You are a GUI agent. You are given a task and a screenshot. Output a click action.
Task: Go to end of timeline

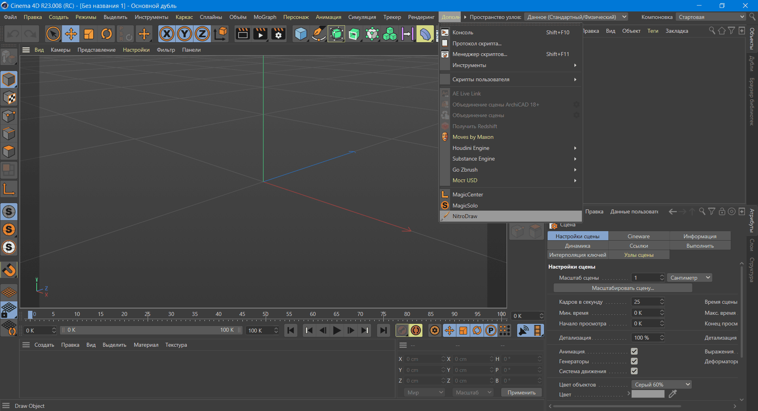coord(383,331)
